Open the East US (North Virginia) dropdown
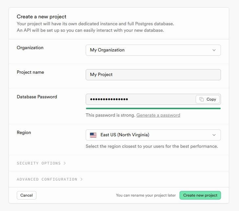Viewport: 239px width, 211px height. (153, 135)
